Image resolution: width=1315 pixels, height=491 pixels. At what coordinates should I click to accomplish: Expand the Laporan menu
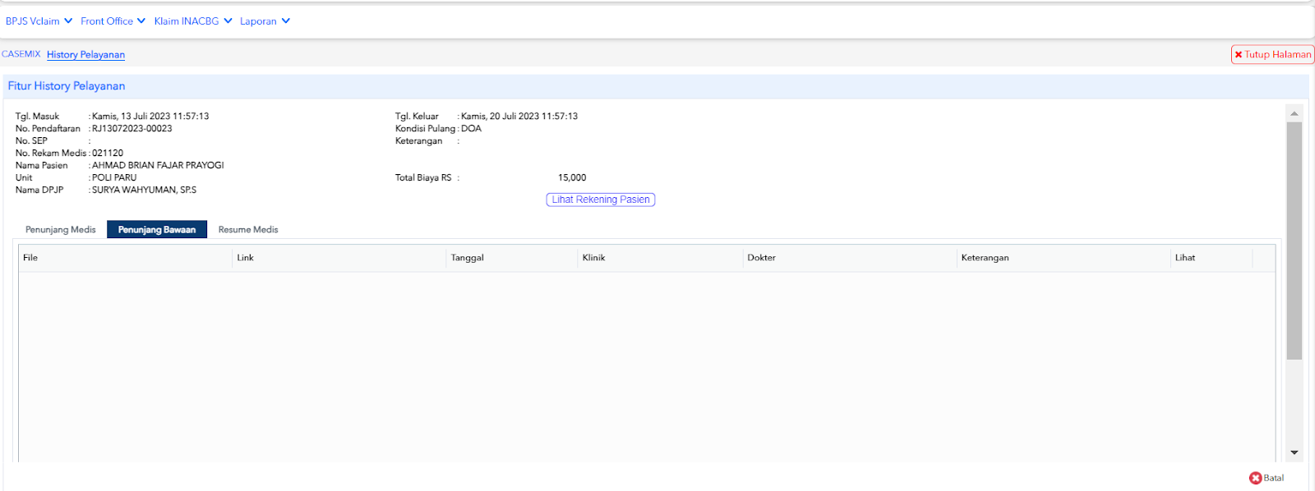[265, 21]
